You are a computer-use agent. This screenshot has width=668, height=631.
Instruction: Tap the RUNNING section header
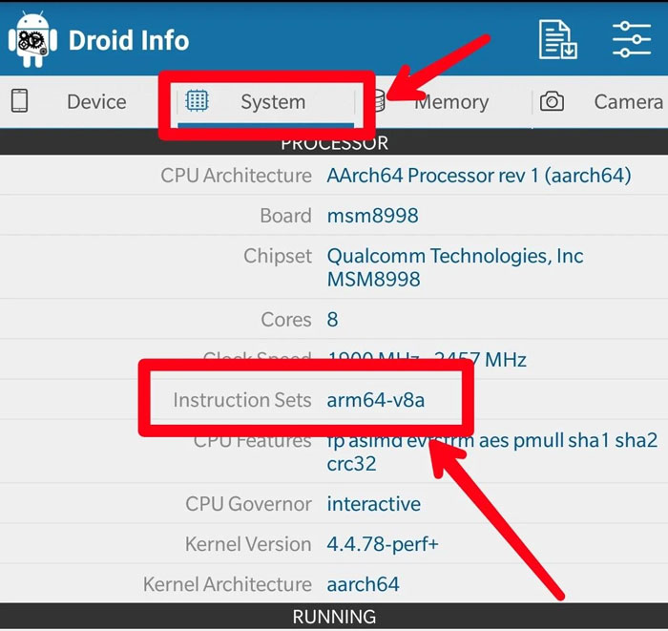(334, 617)
